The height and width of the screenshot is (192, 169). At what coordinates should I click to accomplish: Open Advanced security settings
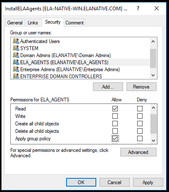click(138, 152)
